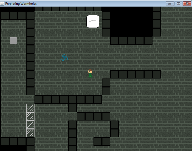Close the Perplexing Wormholes window

187,3
